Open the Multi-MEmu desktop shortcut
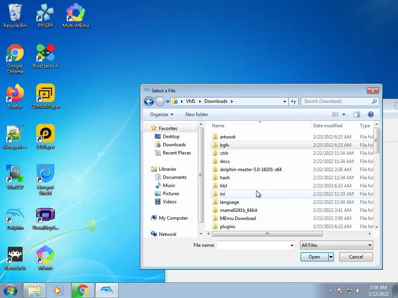The image size is (398, 298). coord(76,16)
